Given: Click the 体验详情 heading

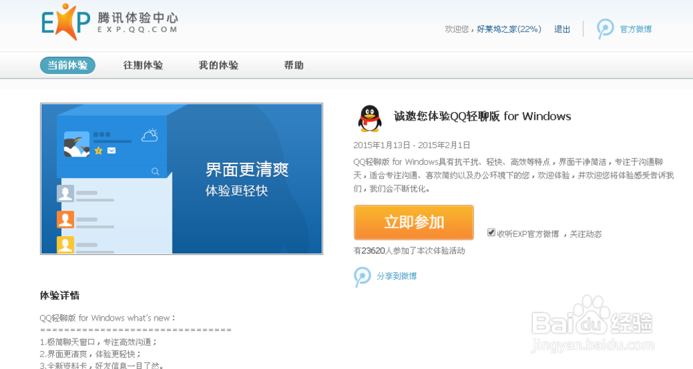Looking at the screenshot, I should [60, 296].
